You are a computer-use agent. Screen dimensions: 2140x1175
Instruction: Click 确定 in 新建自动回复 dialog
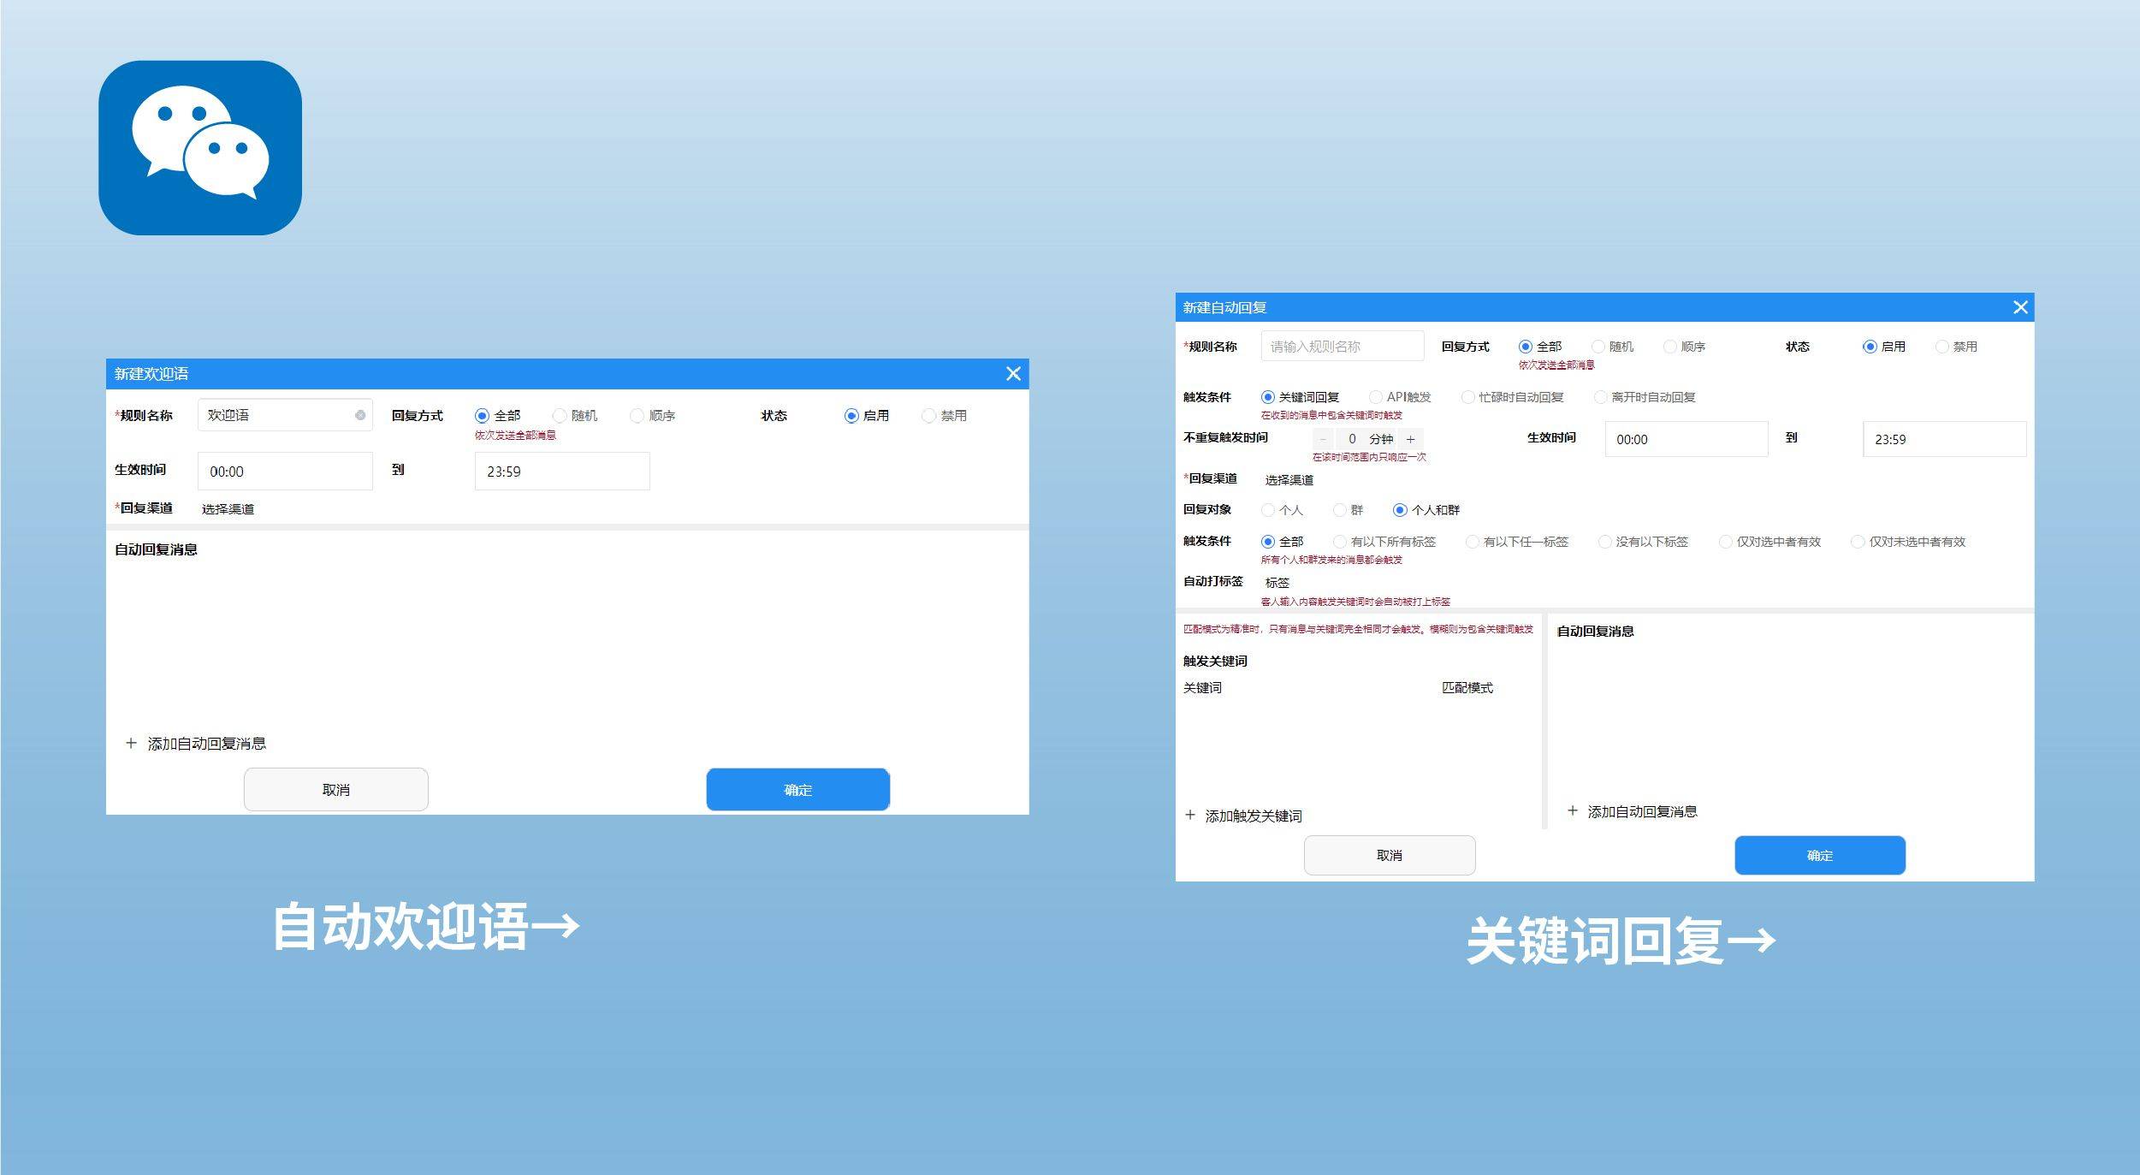tap(1820, 855)
